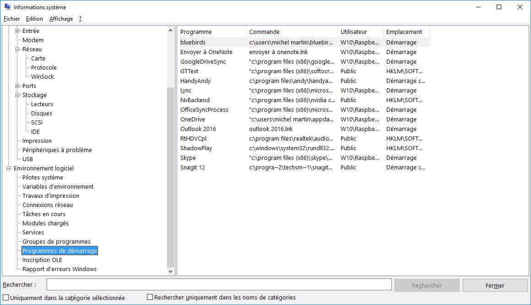531x305 pixels.
Task: Click the Emplacement column header
Action: pyautogui.click(x=404, y=32)
